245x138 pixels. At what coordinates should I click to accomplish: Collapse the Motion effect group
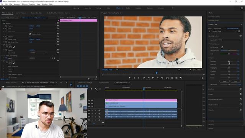(x=2, y=23)
